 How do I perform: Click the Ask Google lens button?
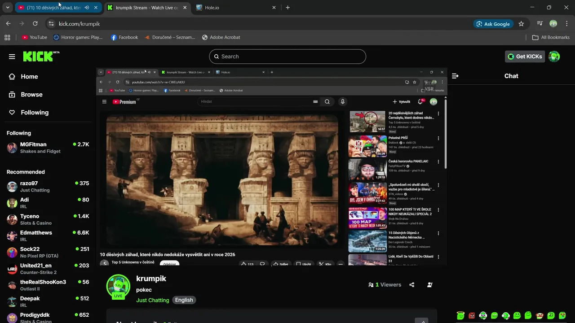coord(493,24)
